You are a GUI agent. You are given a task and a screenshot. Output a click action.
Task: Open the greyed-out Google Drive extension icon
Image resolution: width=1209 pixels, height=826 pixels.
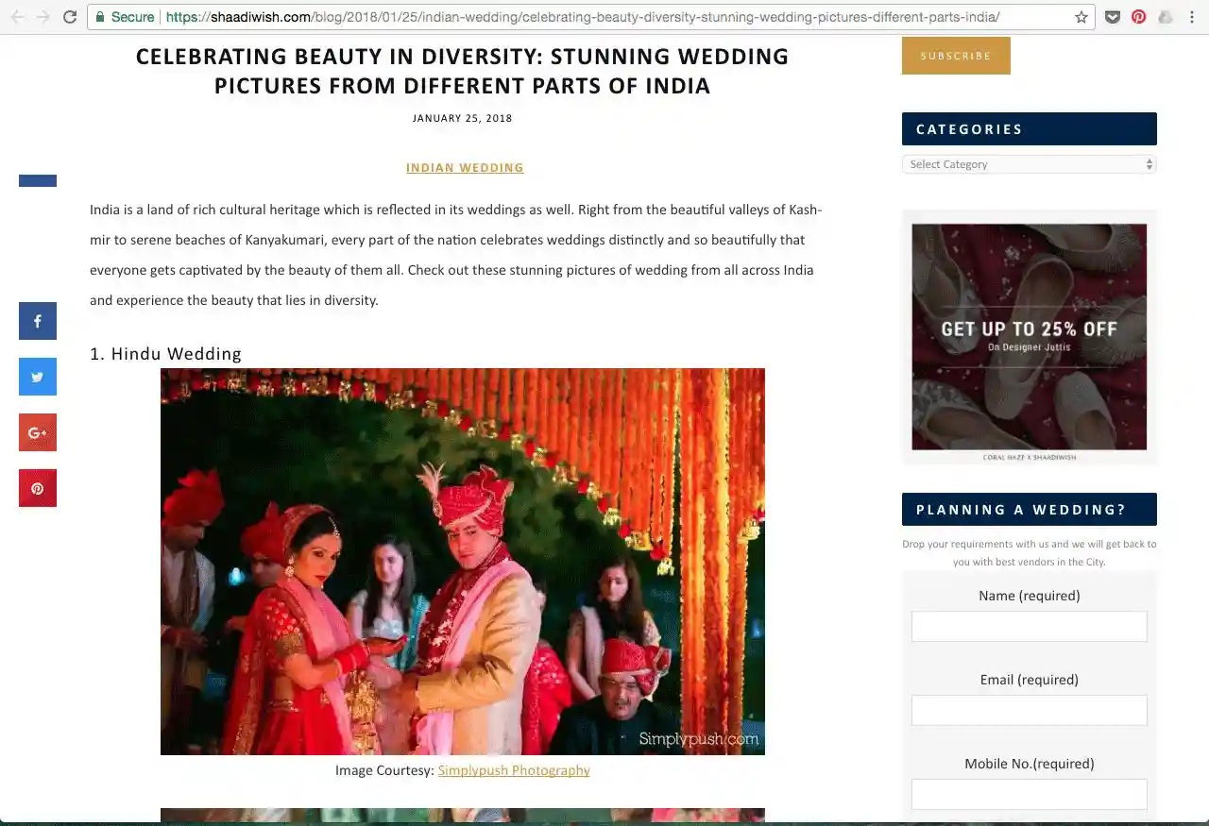pyautogui.click(x=1166, y=17)
